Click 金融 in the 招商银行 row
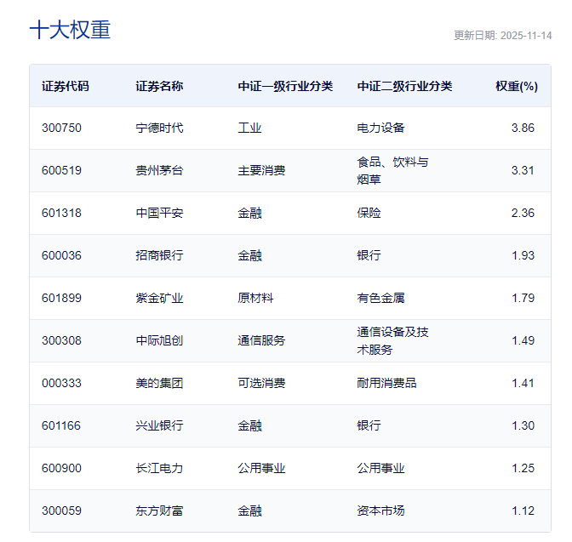 coord(250,255)
